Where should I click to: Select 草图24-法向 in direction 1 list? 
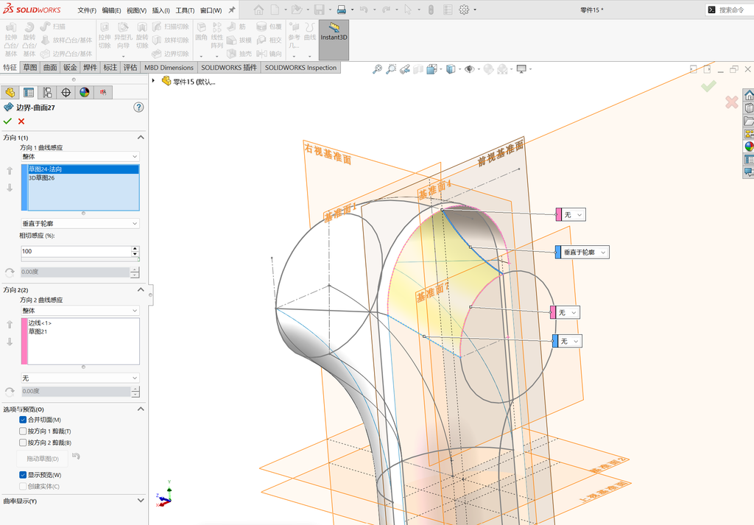coord(83,169)
